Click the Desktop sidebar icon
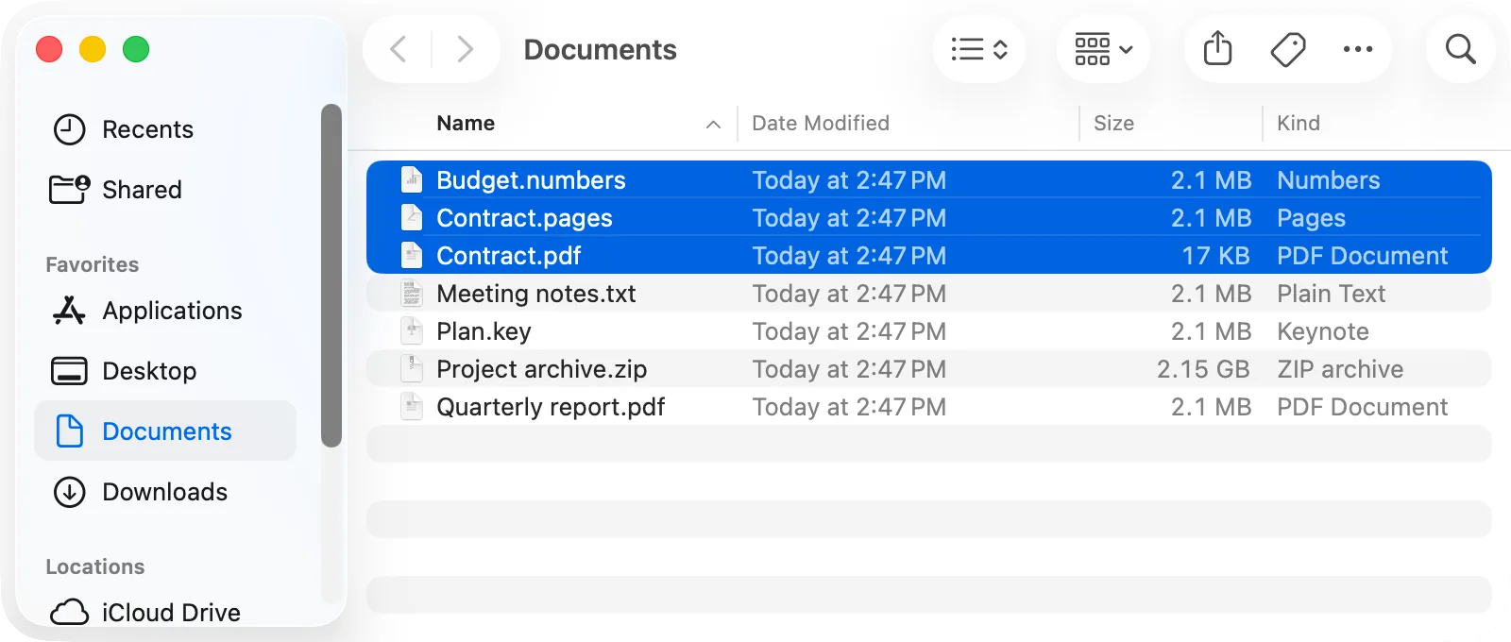 point(69,371)
